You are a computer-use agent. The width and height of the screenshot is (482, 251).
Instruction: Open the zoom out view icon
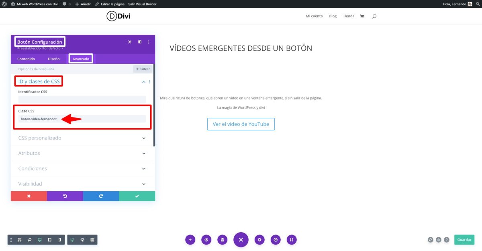29,239
